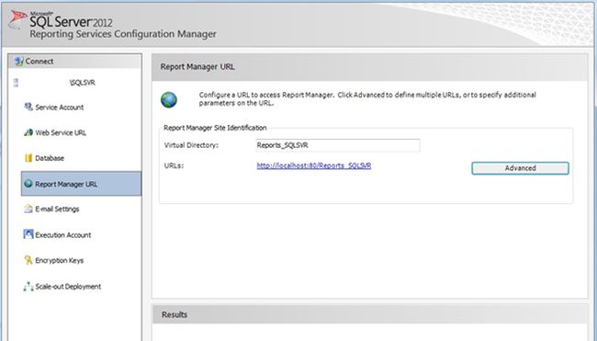The height and width of the screenshot is (341, 597).
Task: Click the Results panel heading
Action: pyautogui.click(x=175, y=314)
